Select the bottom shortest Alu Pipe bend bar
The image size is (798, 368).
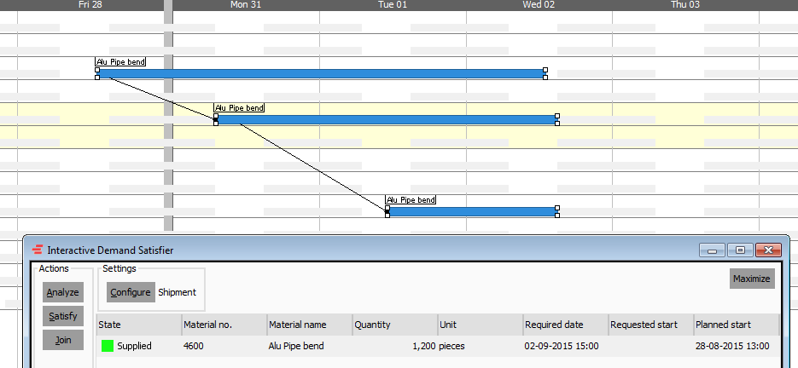(x=472, y=211)
